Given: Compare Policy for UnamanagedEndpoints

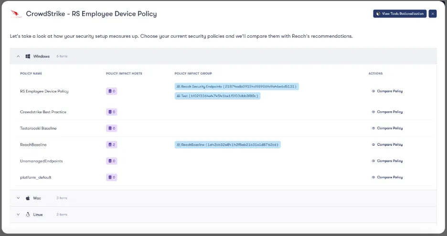Looking at the screenshot, I should click(387, 161).
